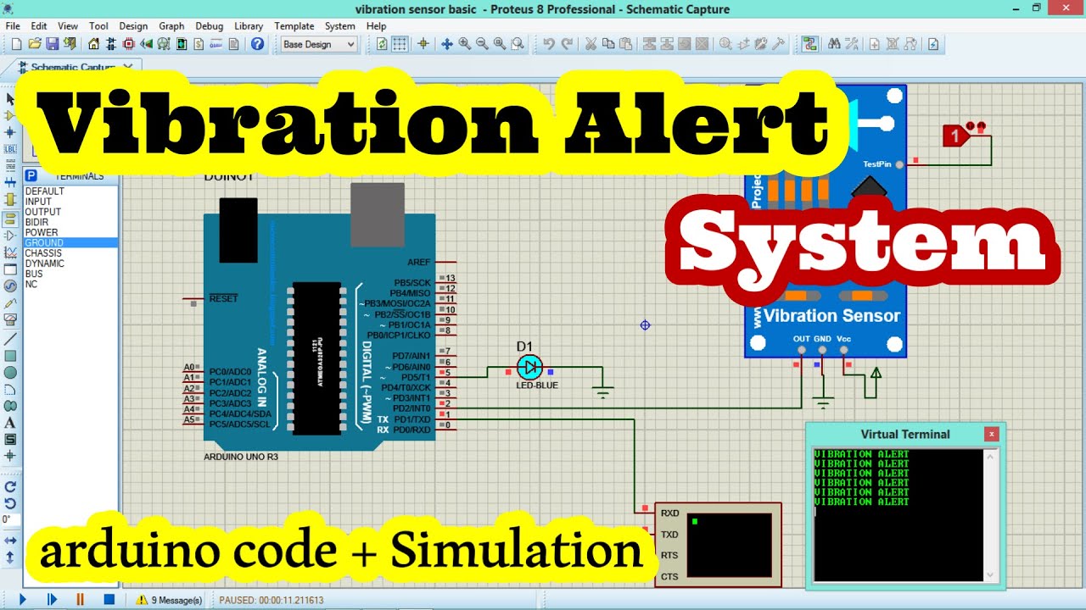
Task: Flip horizontally with the X-mirror arrows
Action: (10, 540)
